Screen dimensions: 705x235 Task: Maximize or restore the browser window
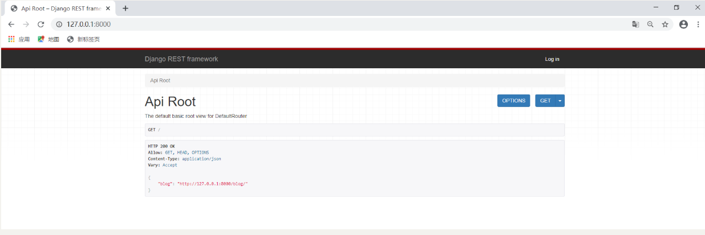[676, 7]
